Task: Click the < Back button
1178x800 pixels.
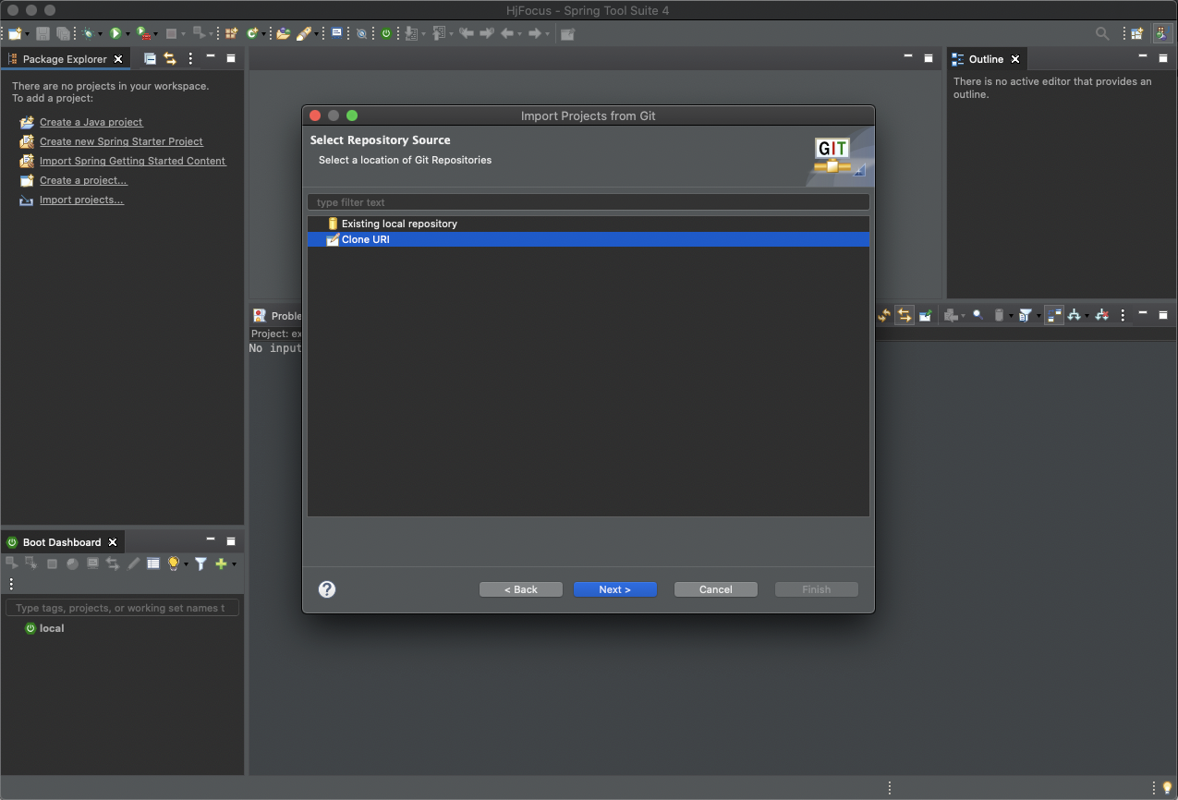Action: pyautogui.click(x=521, y=589)
